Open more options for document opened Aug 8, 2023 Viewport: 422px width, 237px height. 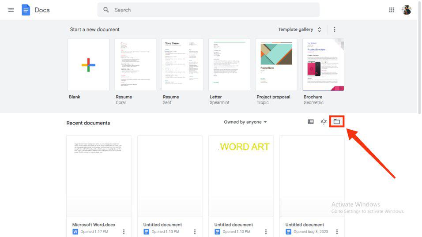click(337, 232)
